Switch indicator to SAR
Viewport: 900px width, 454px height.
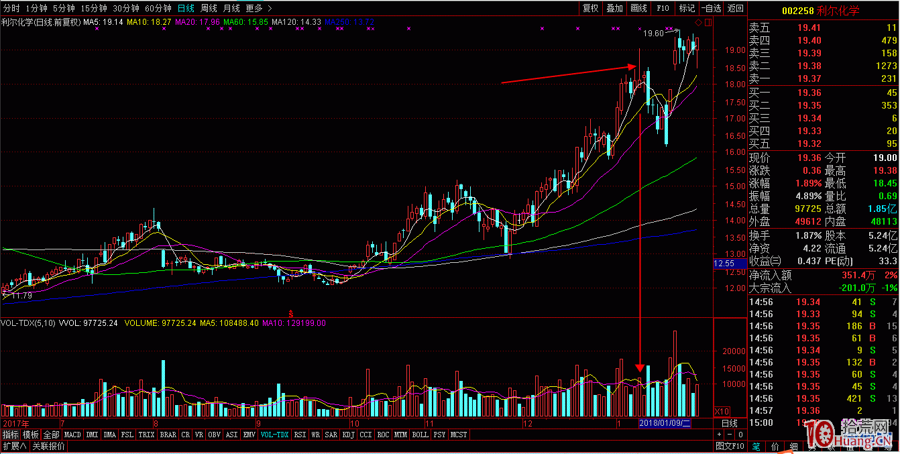point(331,435)
